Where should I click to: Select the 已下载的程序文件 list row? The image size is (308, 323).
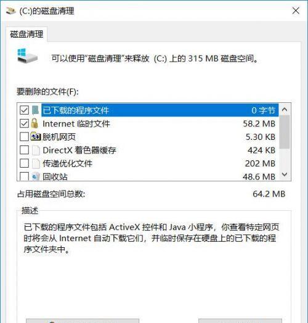(x=148, y=110)
